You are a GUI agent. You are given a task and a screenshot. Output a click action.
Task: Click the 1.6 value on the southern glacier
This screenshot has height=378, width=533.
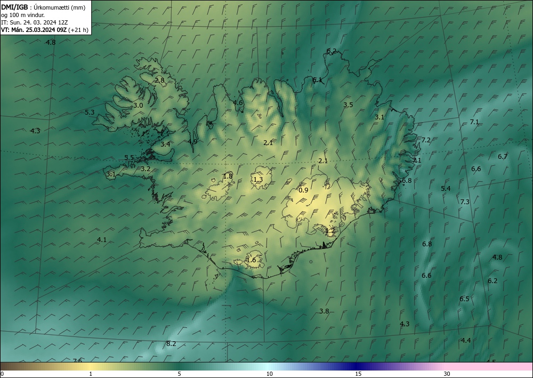tap(251, 260)
